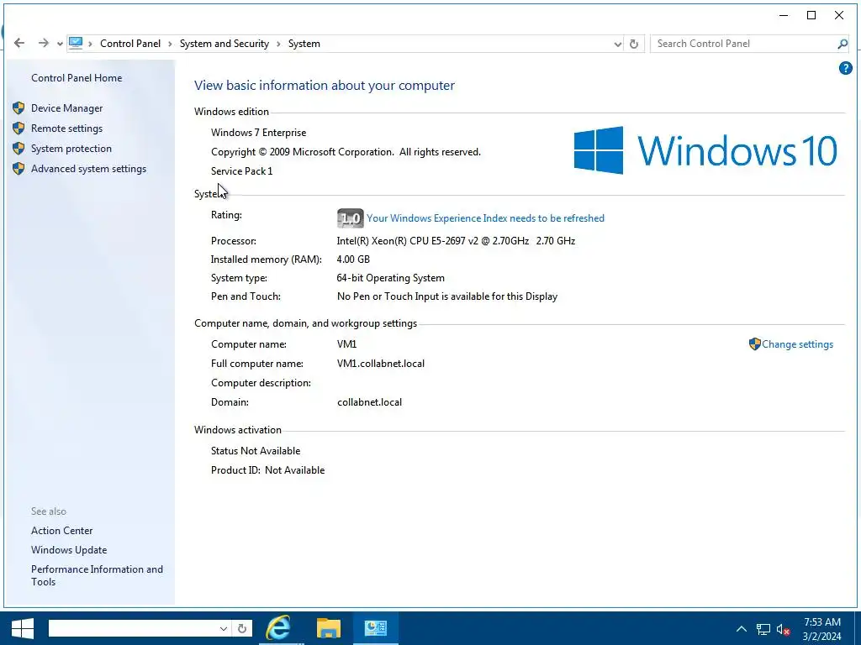Open Performance Information and Tools
Image resolution: width=861 pixels, height=645 pixels.
pos(97,575)
